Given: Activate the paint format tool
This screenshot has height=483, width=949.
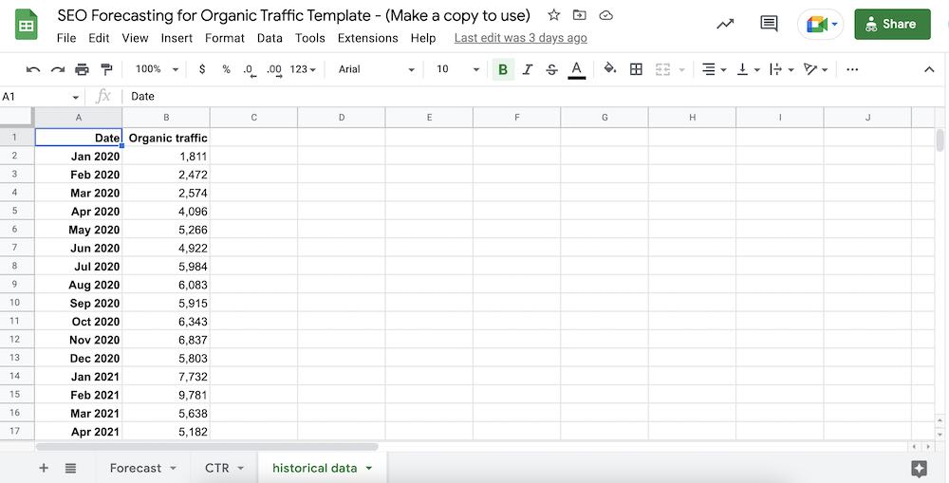Looking at the screenshot, I should coord(106,69).
